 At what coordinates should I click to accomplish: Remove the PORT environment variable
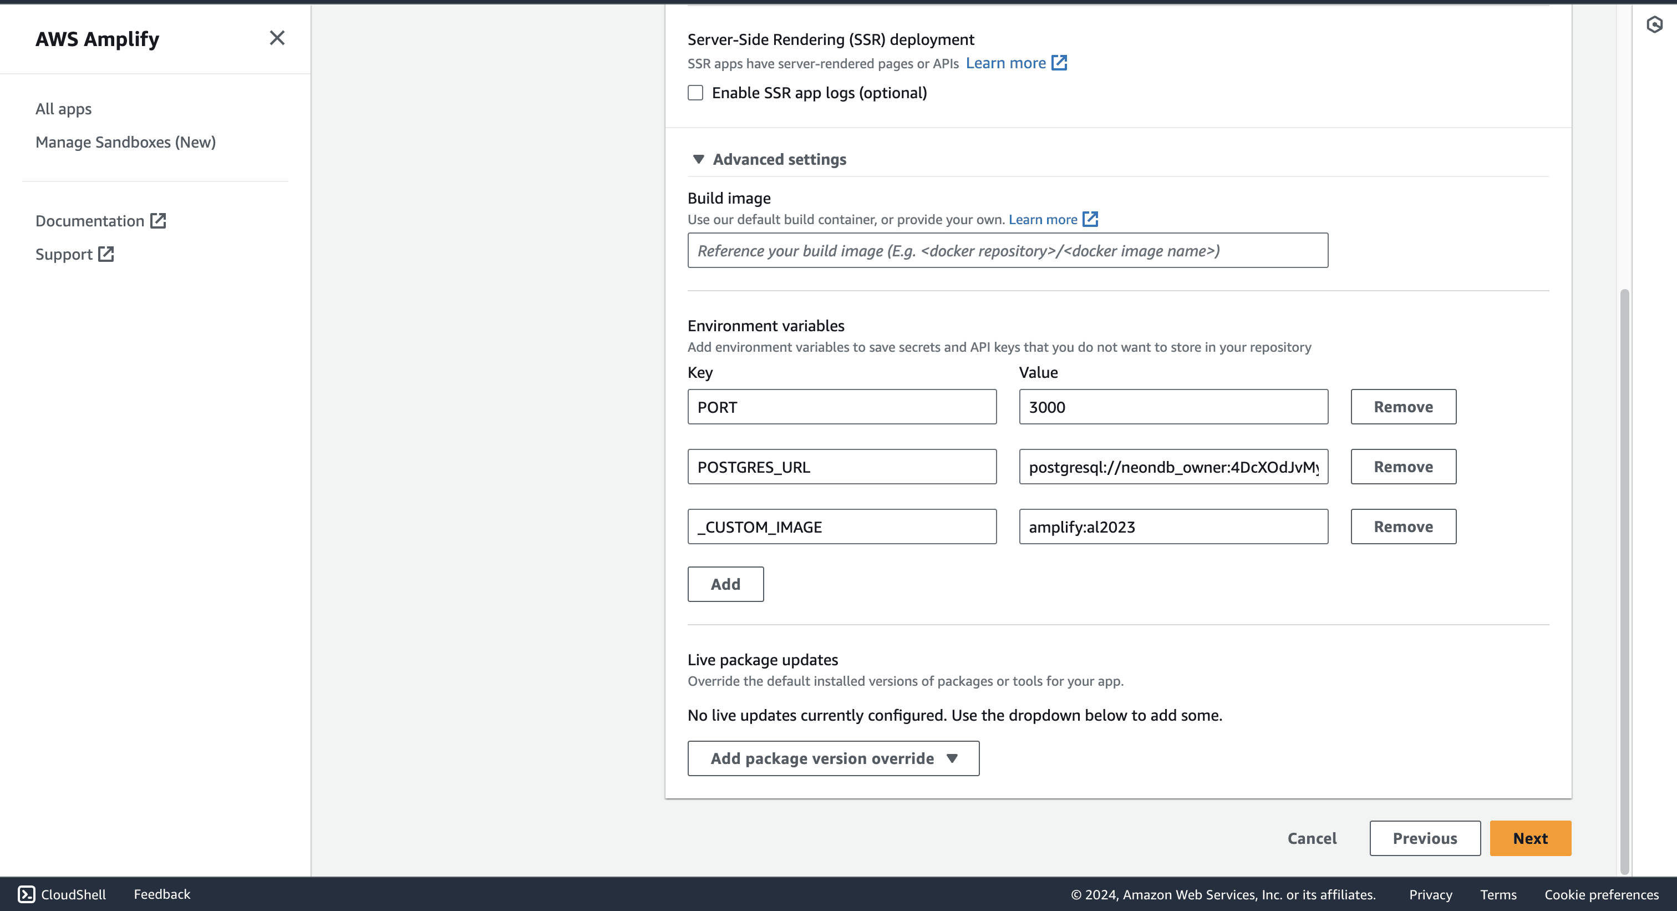(x=1403, y=407)
